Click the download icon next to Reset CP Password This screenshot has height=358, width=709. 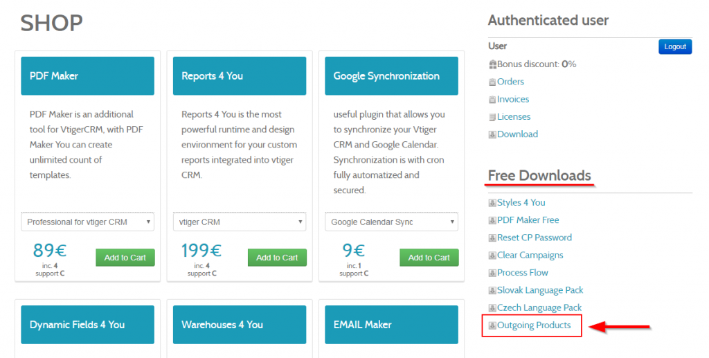(492, 238)
